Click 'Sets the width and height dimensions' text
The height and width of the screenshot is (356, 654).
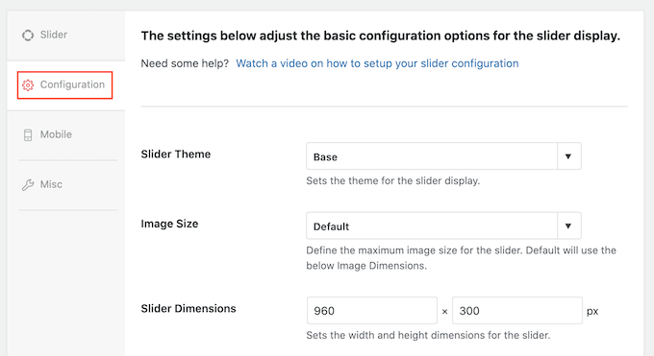tap(428, 335)
